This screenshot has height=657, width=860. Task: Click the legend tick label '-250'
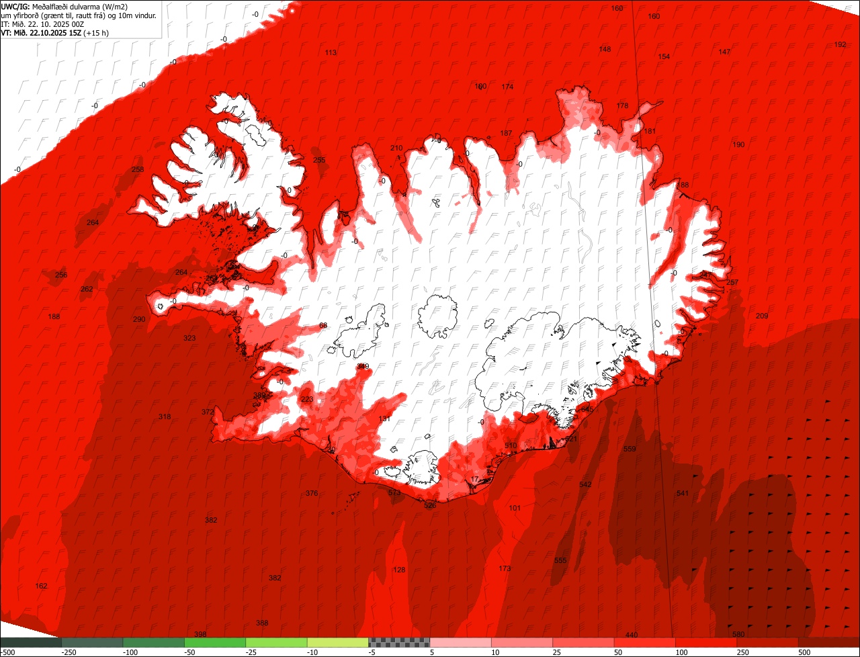point(69,652)
